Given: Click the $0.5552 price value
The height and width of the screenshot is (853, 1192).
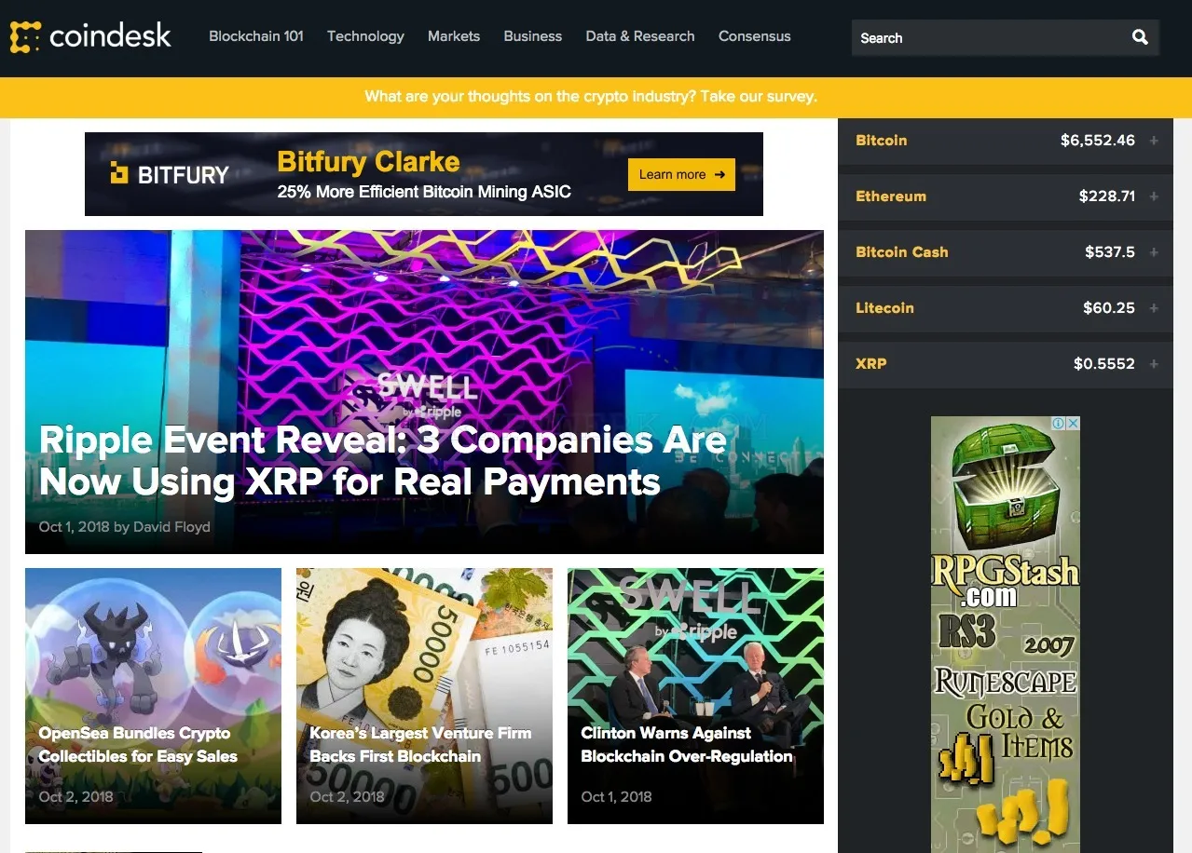Looking at the screenshot, I should [1104, 364].
